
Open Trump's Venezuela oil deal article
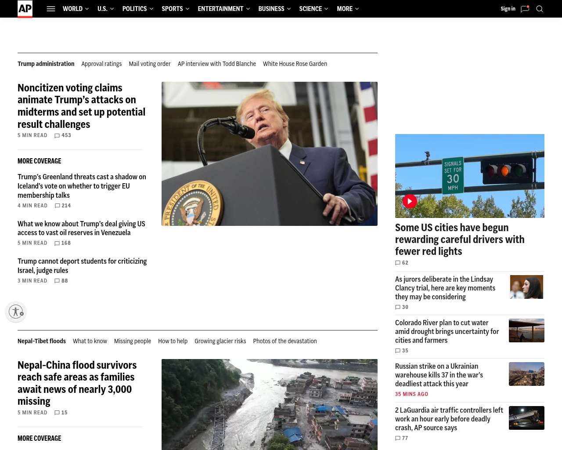coord(82,228)
